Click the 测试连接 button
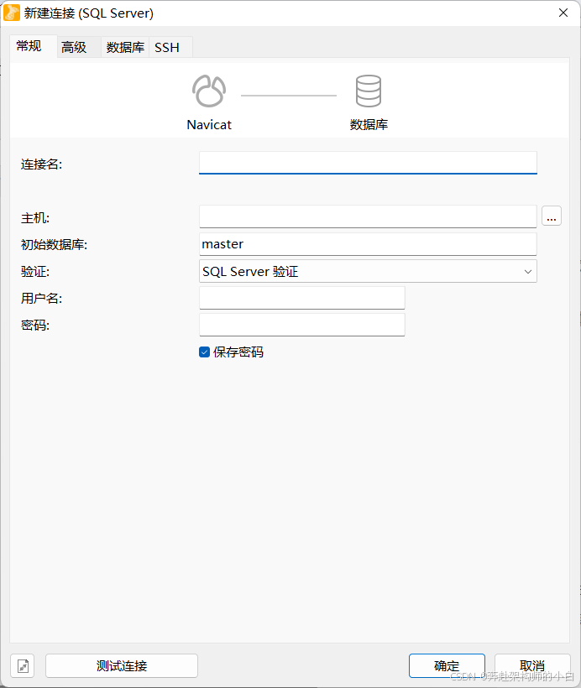This screenshot has height=688, width=581. (122, 665)
